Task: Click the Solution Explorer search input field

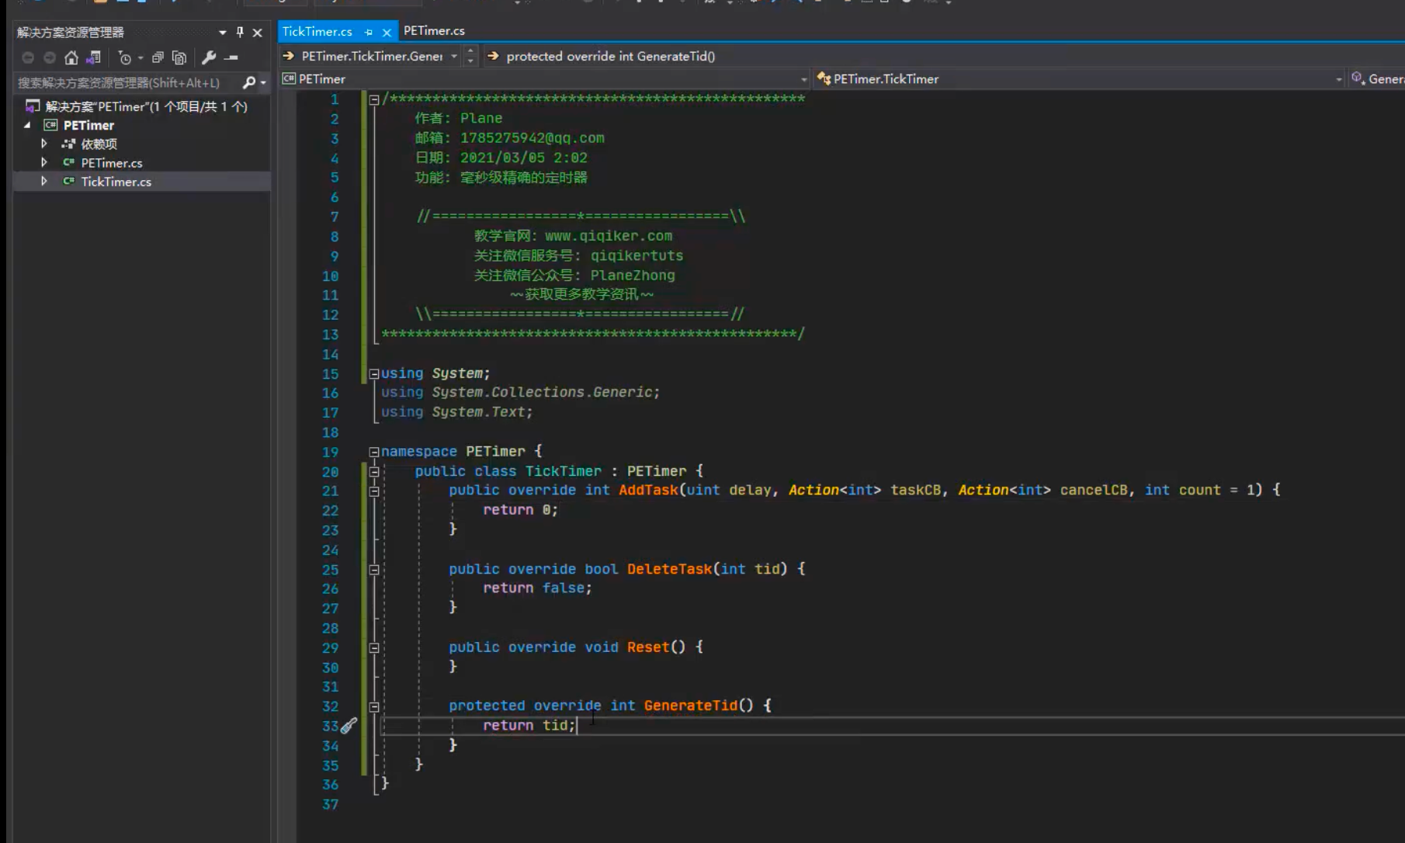Action: [x=124, y=82]
